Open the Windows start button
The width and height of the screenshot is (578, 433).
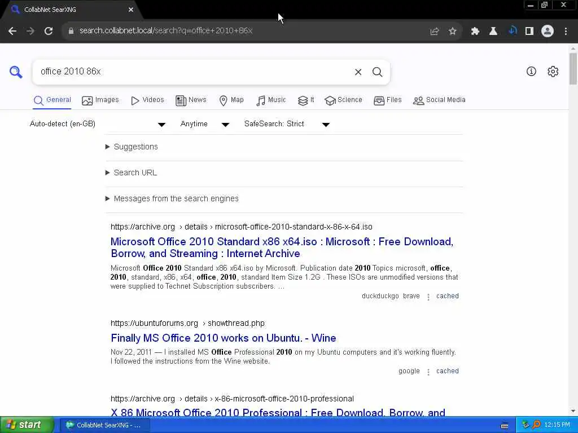pos(27,425)
